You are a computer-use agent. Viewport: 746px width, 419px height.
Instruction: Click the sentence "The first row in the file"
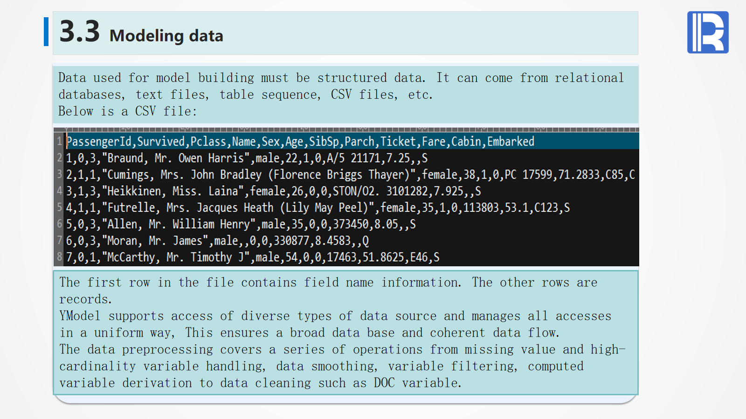259,283
